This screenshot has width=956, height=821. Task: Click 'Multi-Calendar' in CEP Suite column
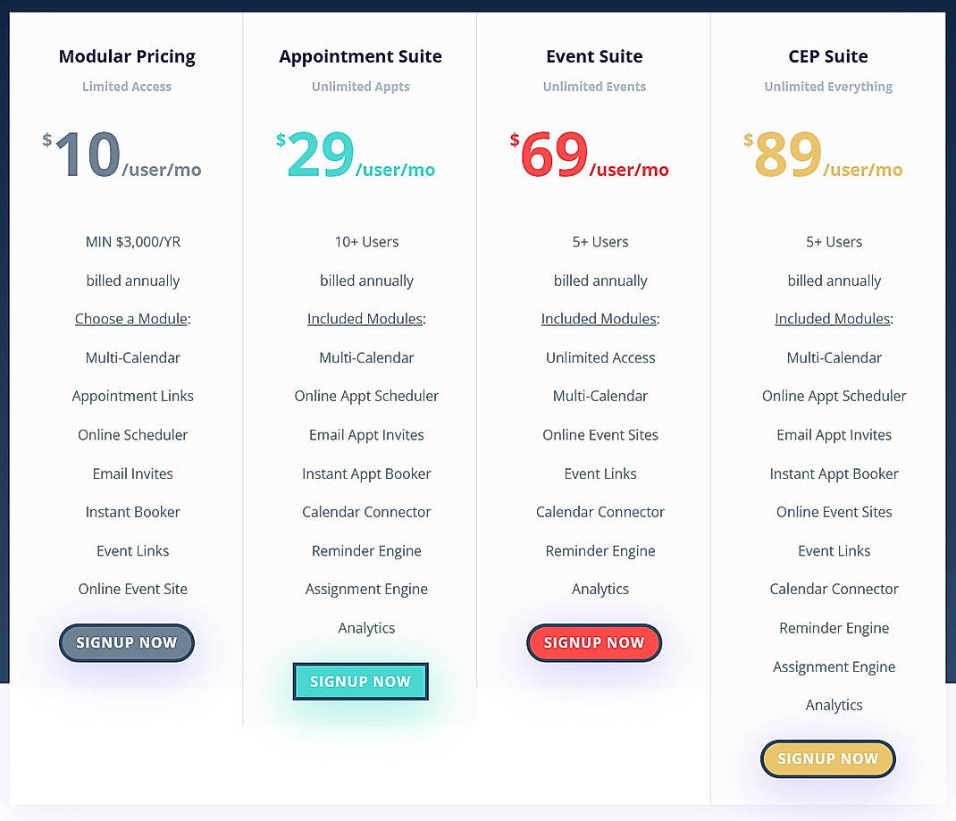pos(834,357)
